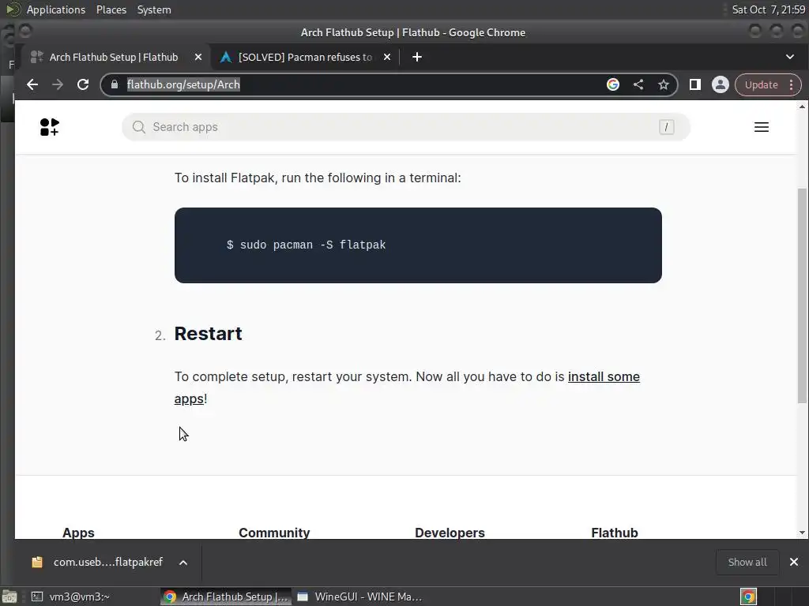
Task: Click the Restart heading
Action: 208,334
